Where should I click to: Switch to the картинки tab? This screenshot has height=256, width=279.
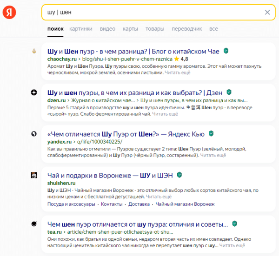tap(80, 29)
